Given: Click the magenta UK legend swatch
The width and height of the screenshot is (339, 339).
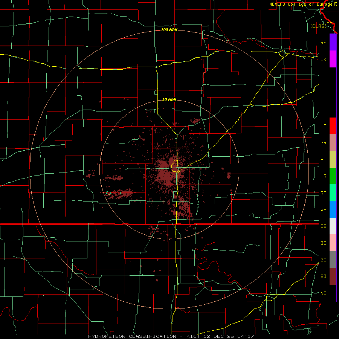Looking at the screenshot, I should [333, 59].
